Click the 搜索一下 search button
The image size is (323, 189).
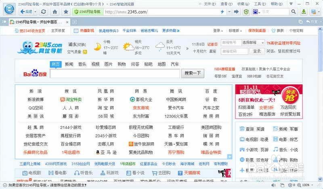[192, 73]
